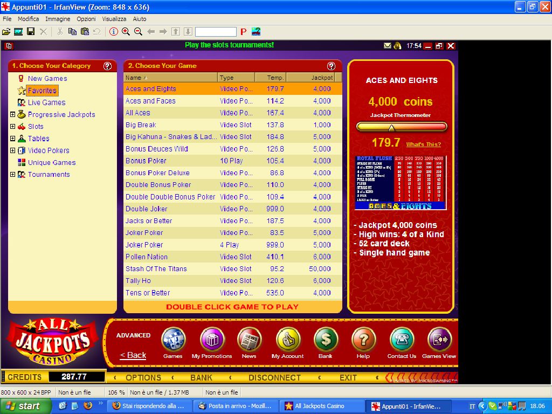Select Pollen Nation in game list
552x414 pixels.
click(x=233, y=257)
